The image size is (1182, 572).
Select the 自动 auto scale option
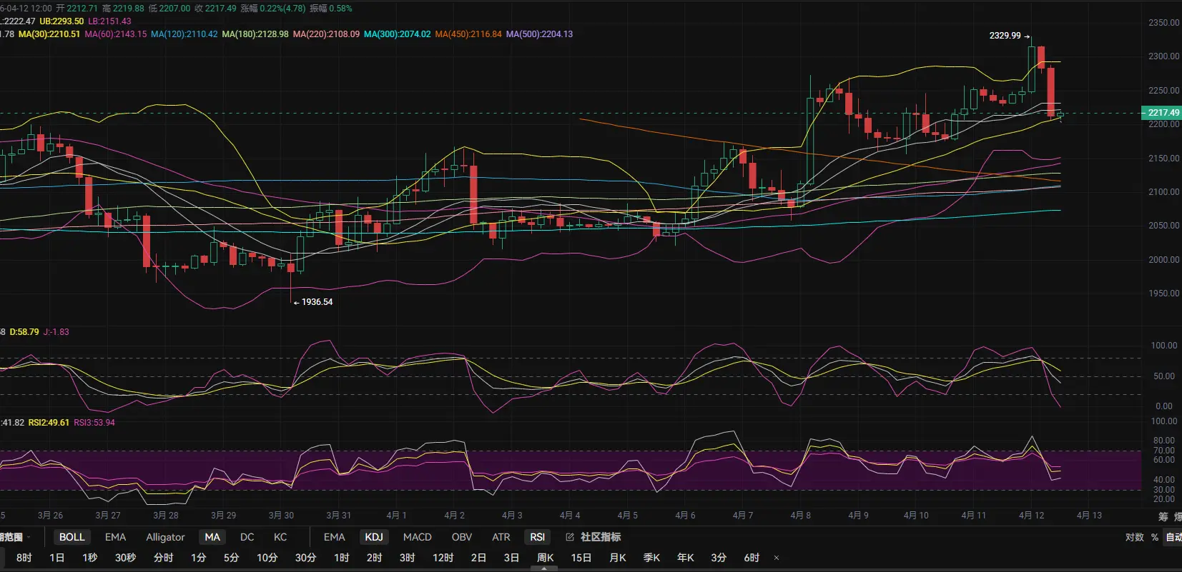click(x=1173, y=537)
